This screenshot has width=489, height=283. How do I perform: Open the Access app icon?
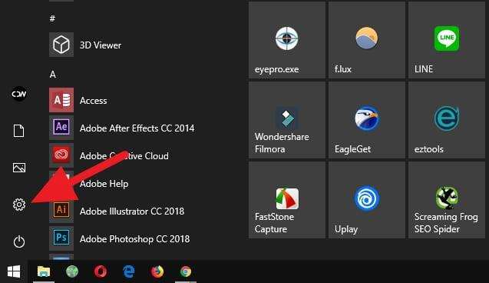click(61, 100)
